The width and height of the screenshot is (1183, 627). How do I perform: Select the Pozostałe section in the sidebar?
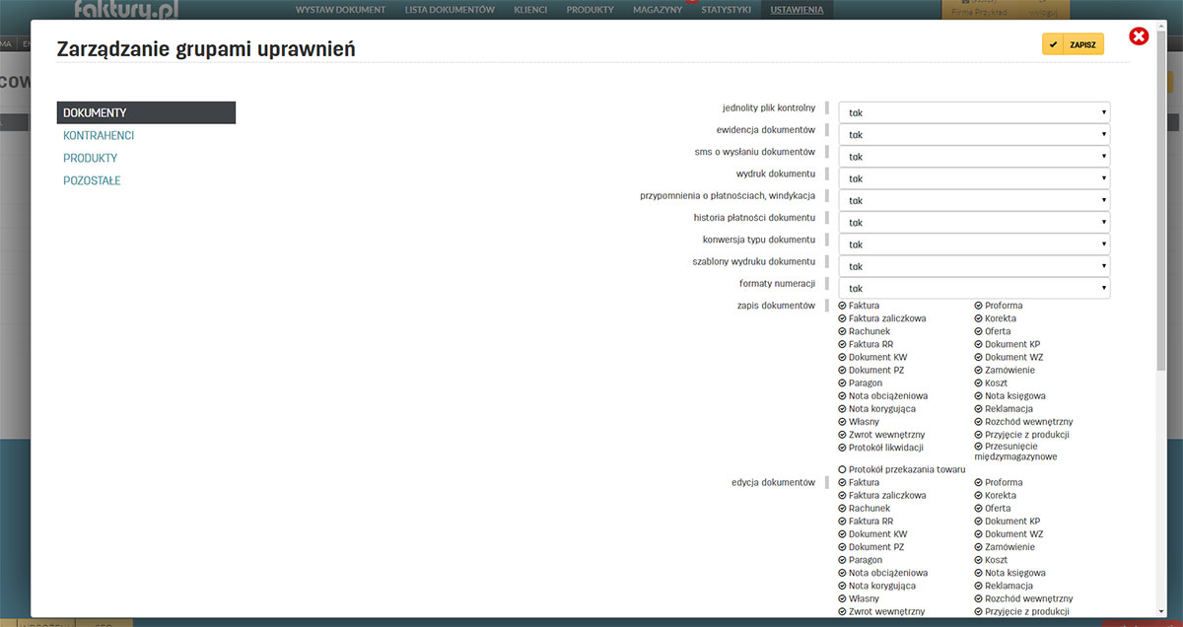click(92, 181)
